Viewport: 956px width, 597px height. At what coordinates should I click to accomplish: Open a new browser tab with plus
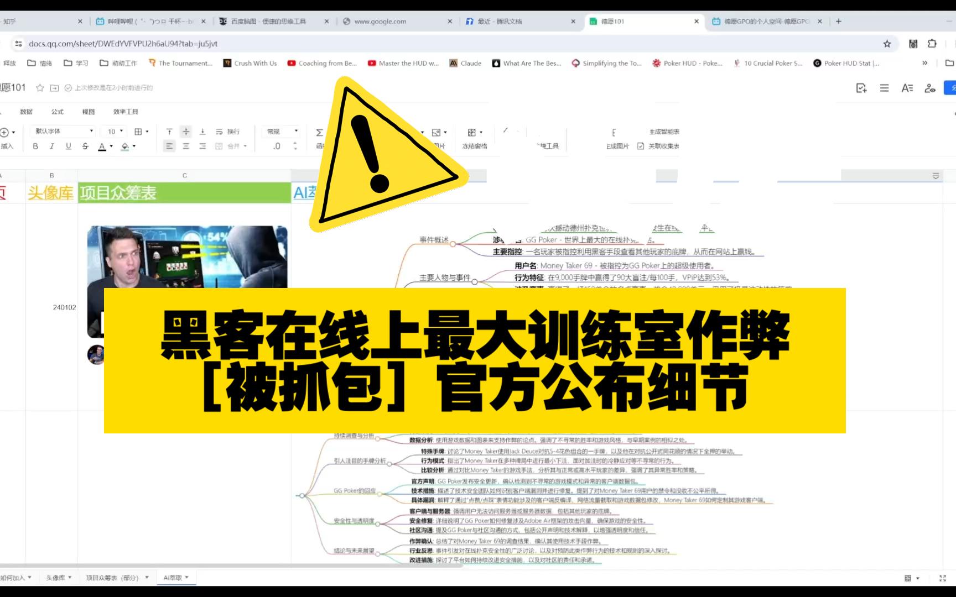click(x=839, y=22)
